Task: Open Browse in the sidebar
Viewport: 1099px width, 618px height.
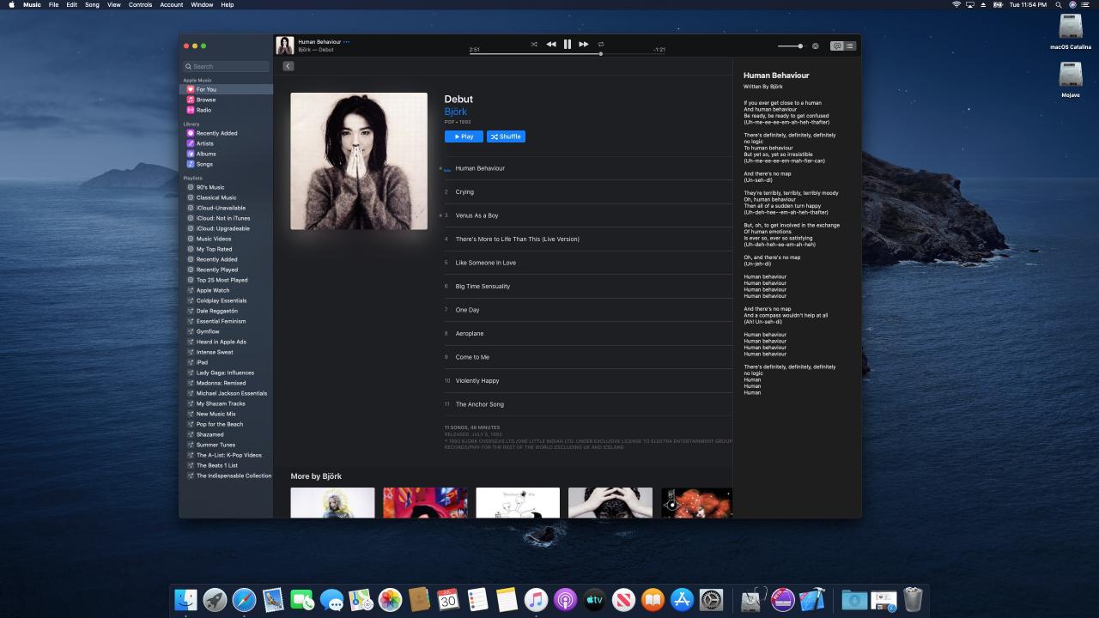Action: pyautogui.click(x=226, y=100)
